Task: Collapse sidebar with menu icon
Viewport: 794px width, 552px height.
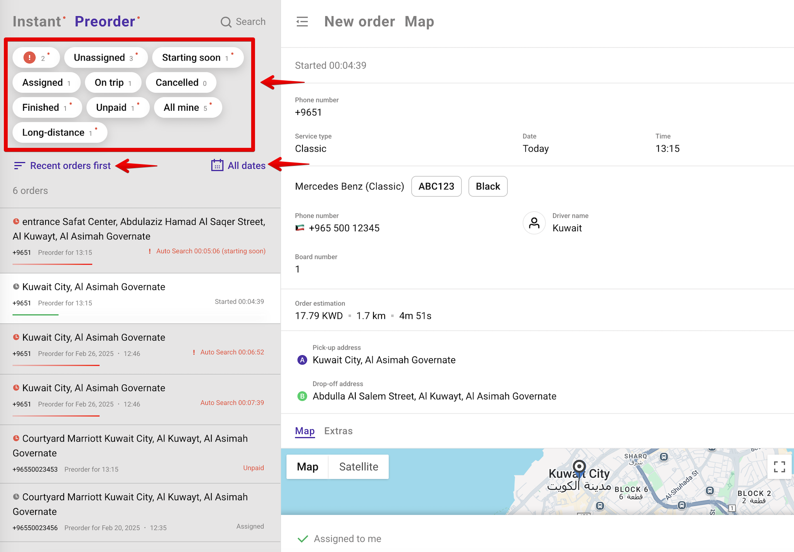Action: point(302,22)
